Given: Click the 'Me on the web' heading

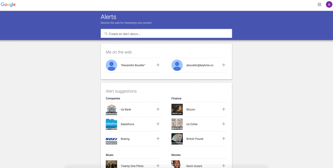Looking at the screenshot, I should 119,52.
